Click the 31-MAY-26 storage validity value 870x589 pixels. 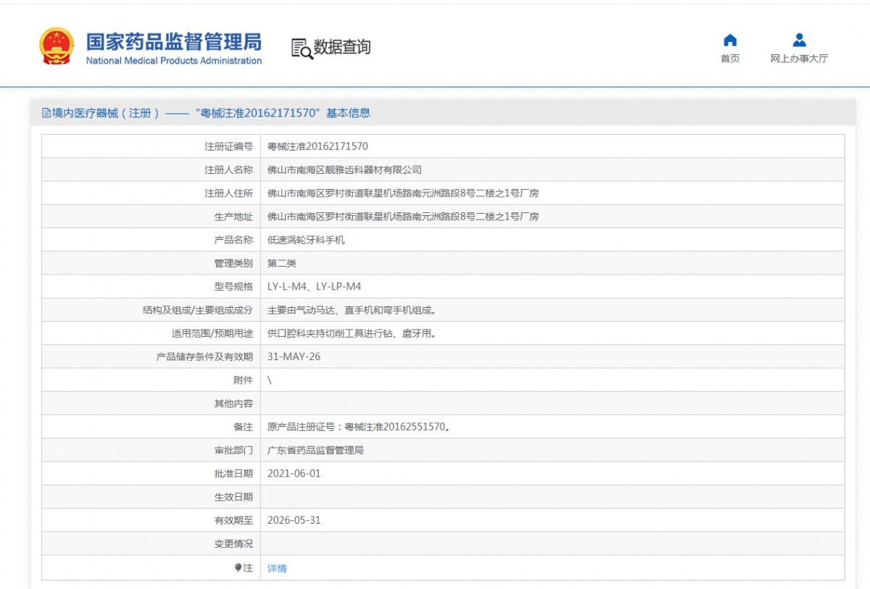tap(294, 356)
